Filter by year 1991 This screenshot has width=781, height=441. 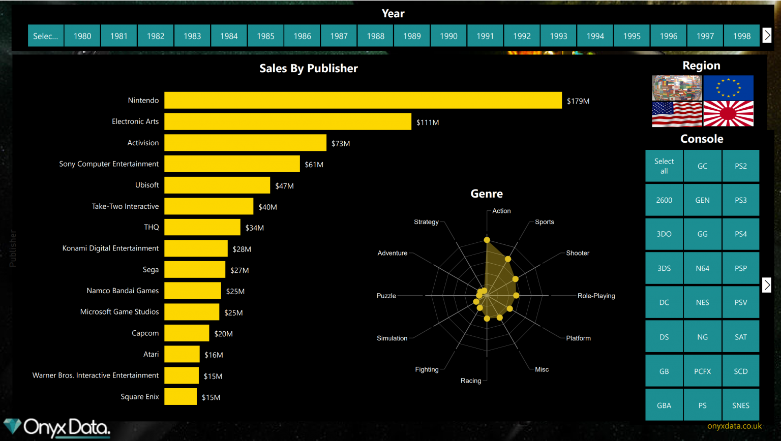point(485,36)
